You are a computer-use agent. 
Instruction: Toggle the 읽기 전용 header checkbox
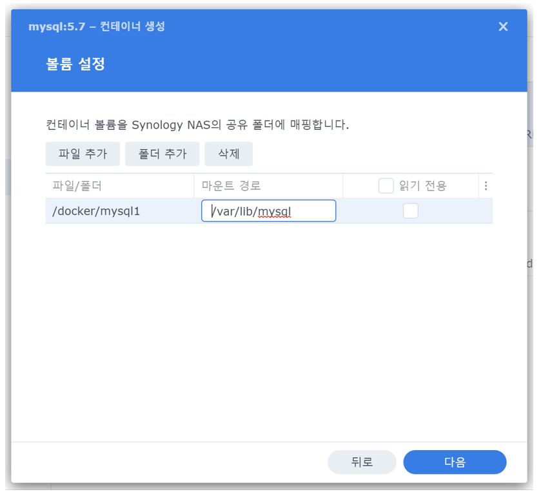pos(386,186)
